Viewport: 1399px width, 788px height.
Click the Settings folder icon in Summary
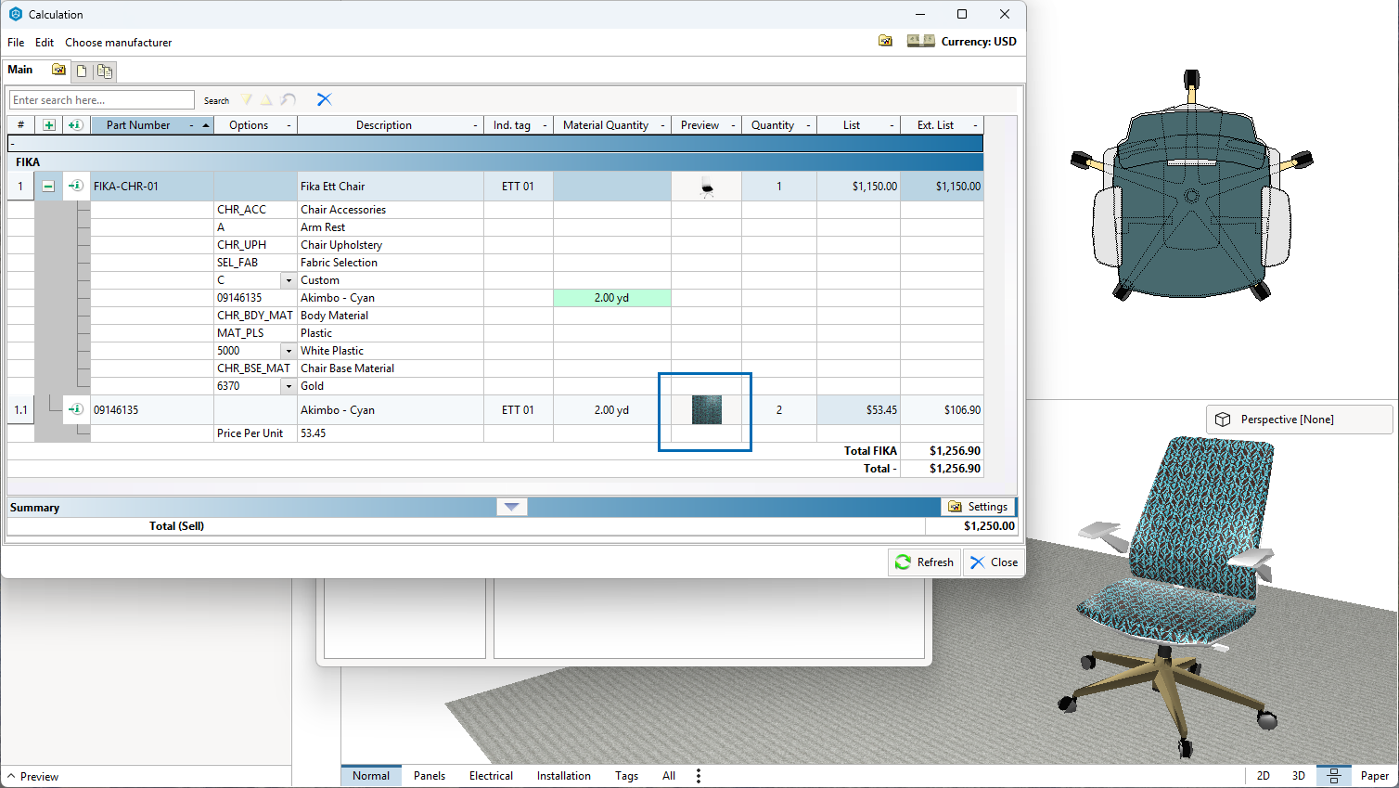click(955, 507)
